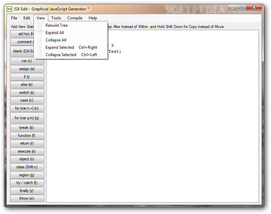This screenshot has height=214, width=271.
Task: Choose Collapse All menu entry
Action: point(71,40)
